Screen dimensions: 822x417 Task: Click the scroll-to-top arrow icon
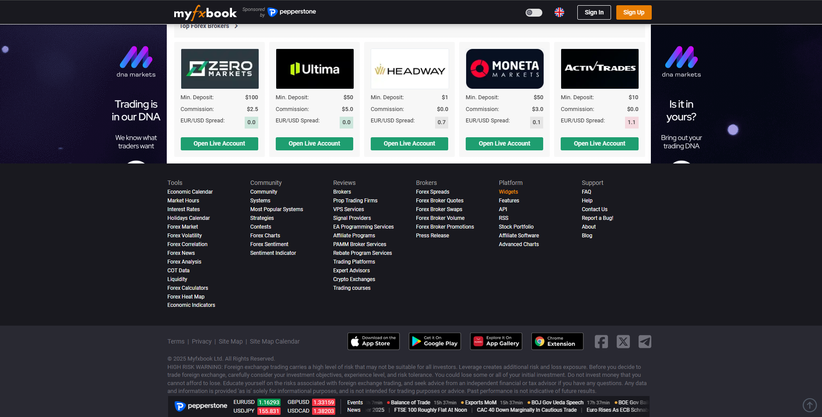(x=809, y=405)
